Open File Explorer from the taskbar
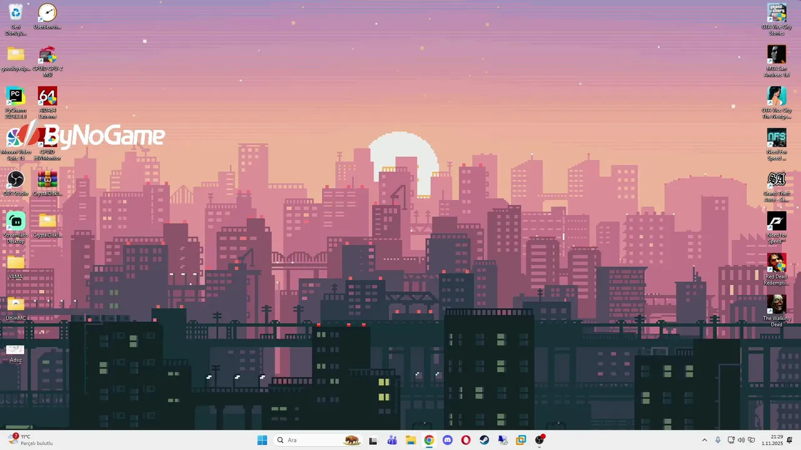Screen dimensions: 801x450 tap(411, 440)
